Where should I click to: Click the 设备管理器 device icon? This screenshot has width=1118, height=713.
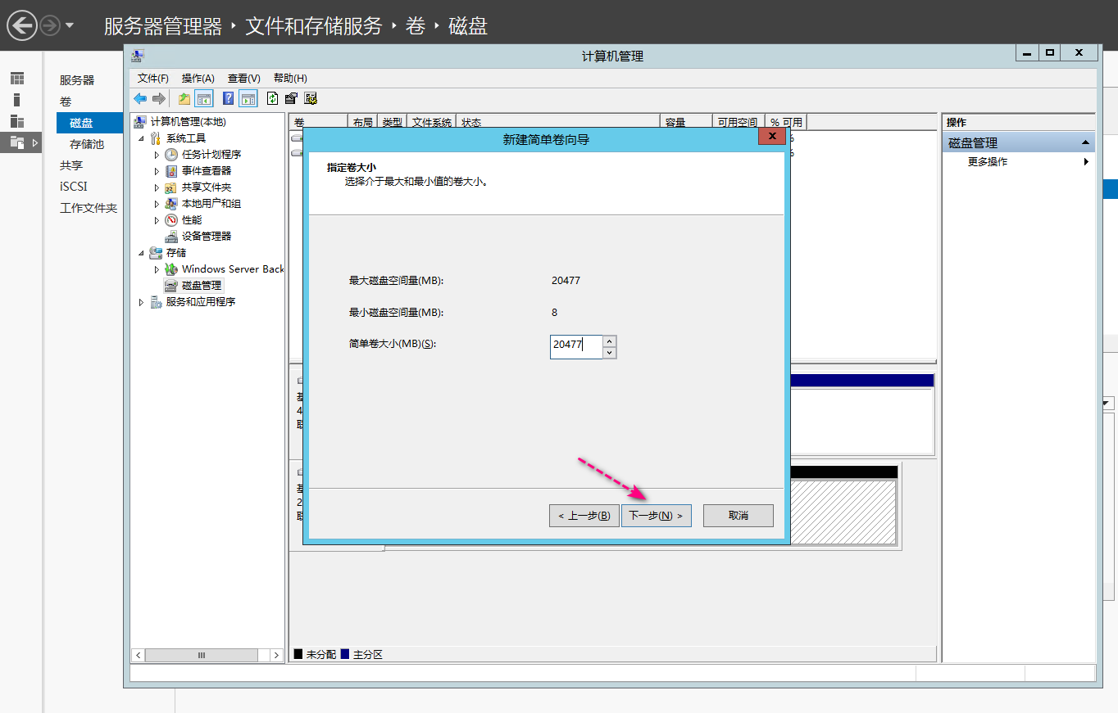click(x=171, y=237)
